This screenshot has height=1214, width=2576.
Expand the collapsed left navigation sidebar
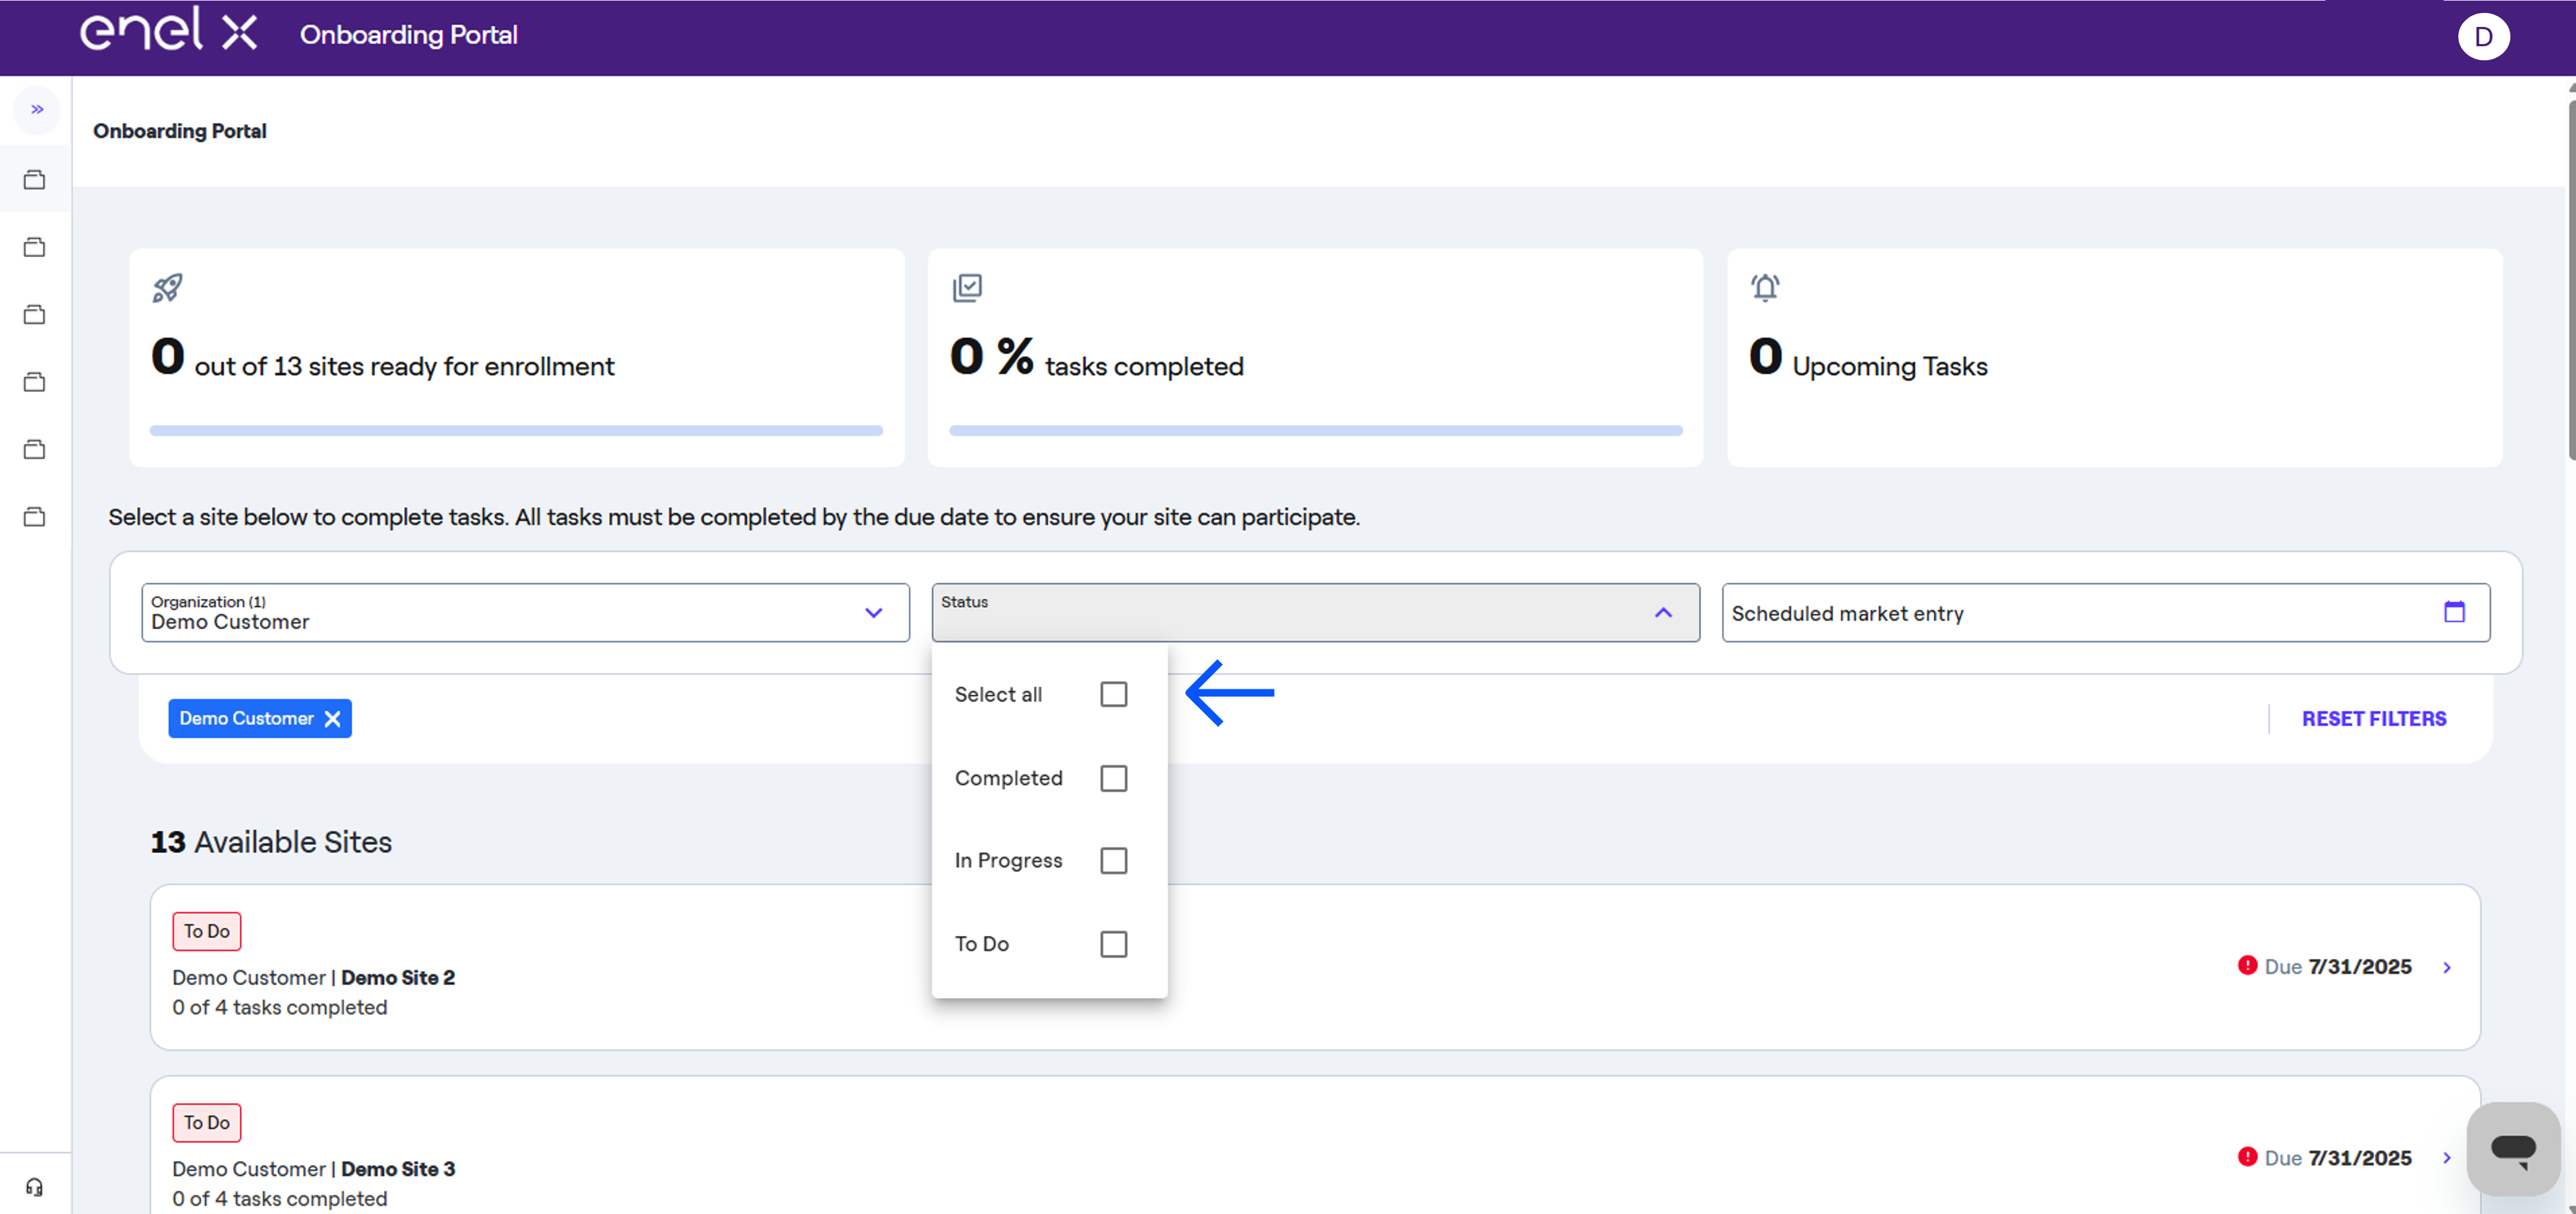[36, 109]
